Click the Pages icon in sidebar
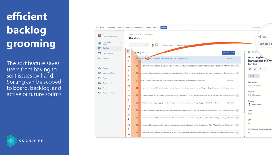272x155 pixels. pos(99,78)
